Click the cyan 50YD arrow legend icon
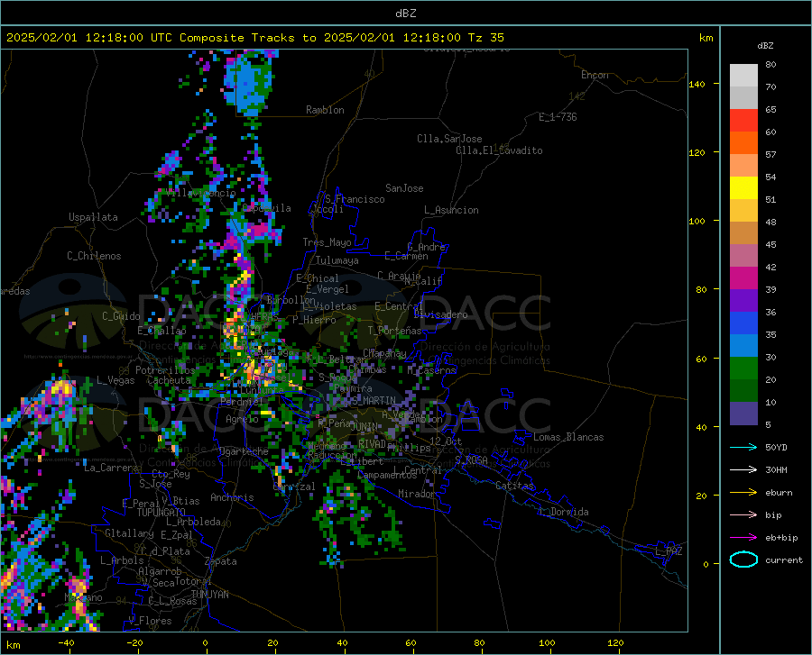This screenshot has height=655, width=812. (743, 447)
